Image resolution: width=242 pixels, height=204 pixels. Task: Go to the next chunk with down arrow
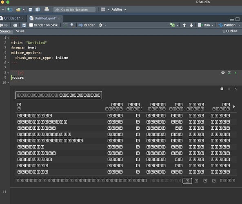(191, 25)
